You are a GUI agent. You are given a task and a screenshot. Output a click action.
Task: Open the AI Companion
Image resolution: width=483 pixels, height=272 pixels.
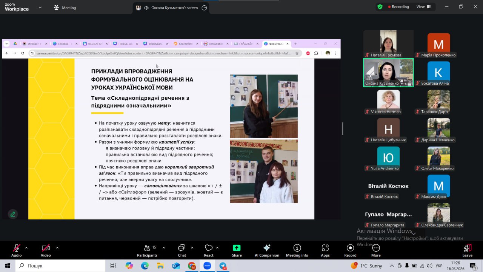(x=267, y=250)
